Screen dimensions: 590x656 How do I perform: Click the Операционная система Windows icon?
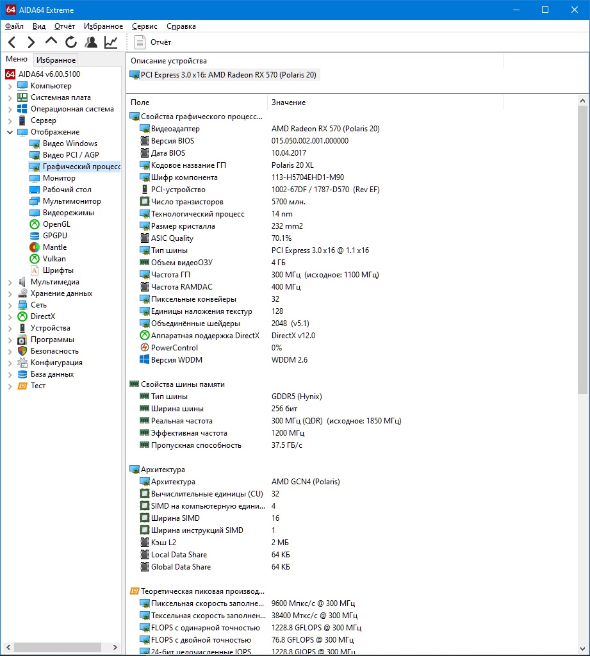point(22,109)
